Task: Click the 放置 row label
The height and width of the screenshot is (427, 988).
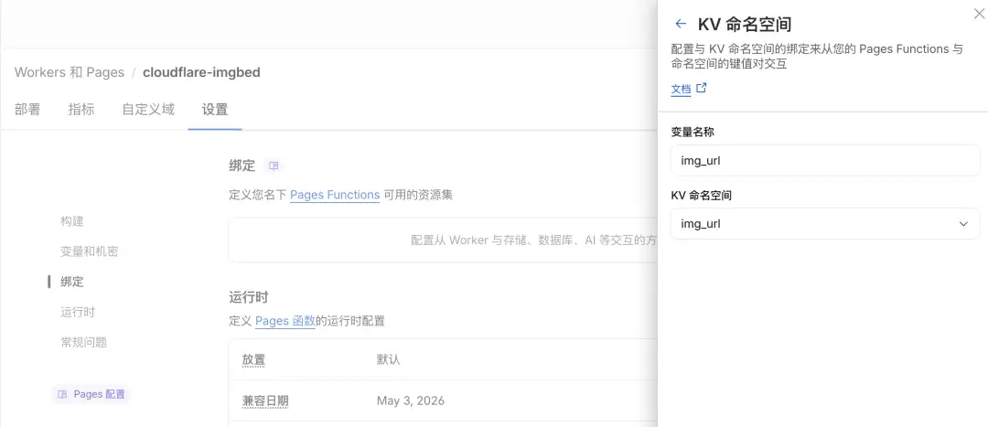Action: click(254, 360)
